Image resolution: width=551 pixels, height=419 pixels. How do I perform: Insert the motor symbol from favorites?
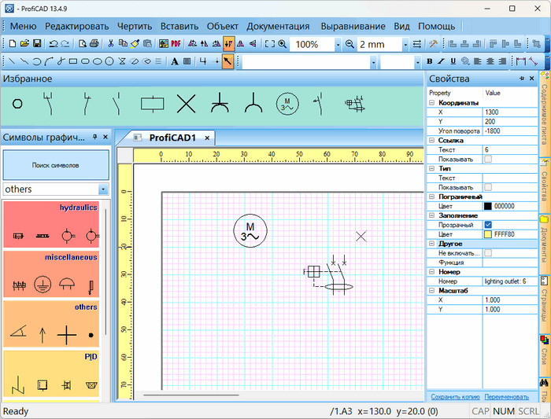pos(287,103)
